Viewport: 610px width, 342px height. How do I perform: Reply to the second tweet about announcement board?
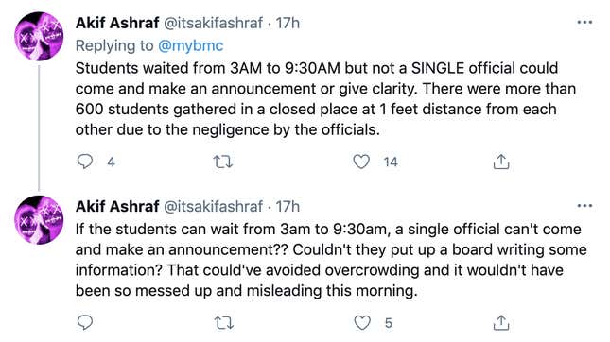point(85,322)
